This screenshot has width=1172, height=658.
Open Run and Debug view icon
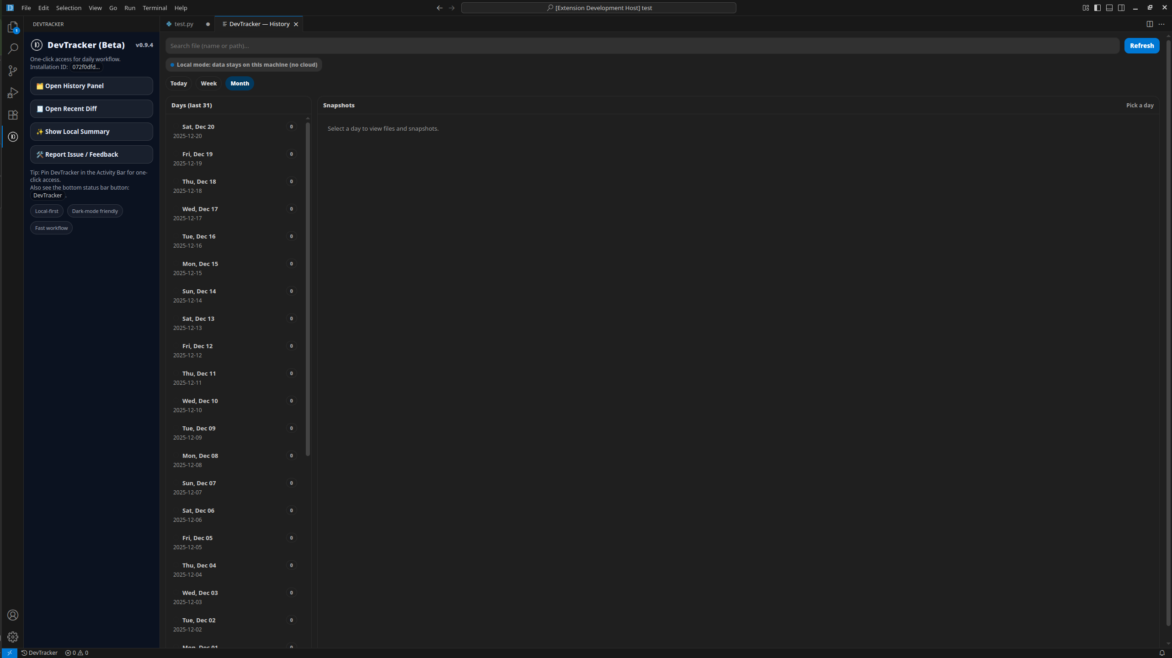pyautogui.click(x=13, y=93)
